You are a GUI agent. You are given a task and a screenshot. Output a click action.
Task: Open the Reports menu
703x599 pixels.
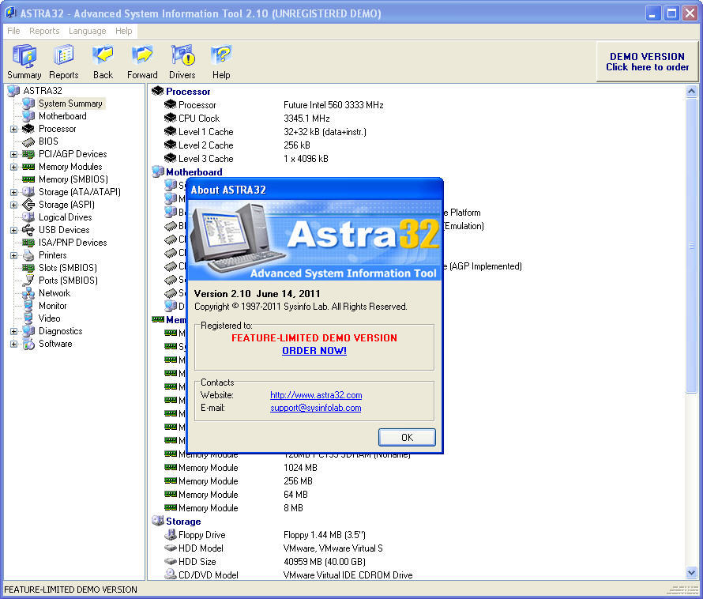tap(44, 31)
